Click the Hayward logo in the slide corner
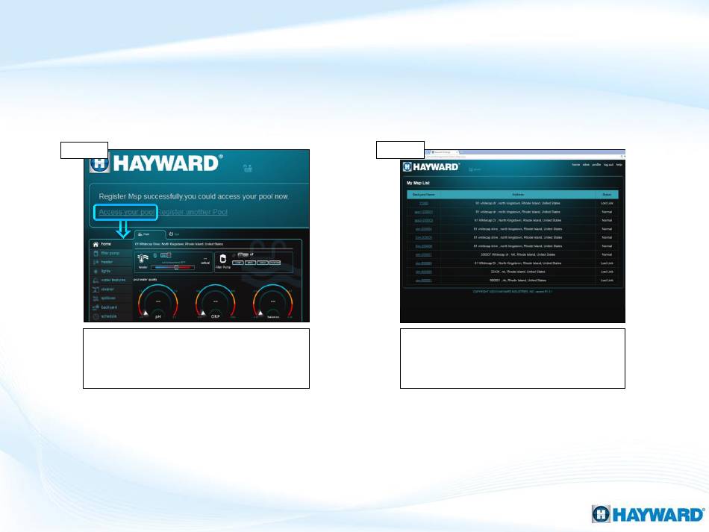 coord(648,514)
